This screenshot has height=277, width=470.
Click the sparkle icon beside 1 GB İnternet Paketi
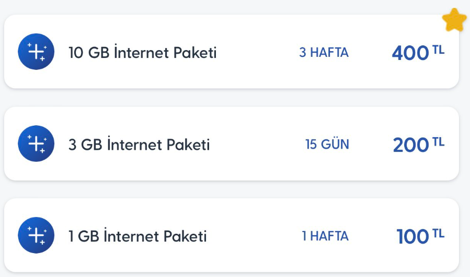(36, 235)
